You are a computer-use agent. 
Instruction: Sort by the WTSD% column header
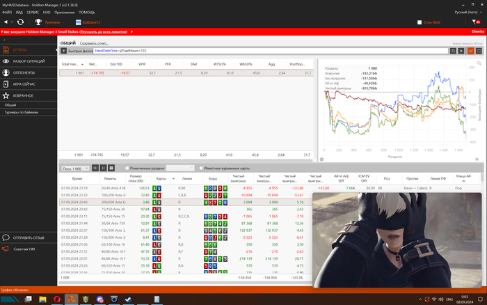[220, 64]
